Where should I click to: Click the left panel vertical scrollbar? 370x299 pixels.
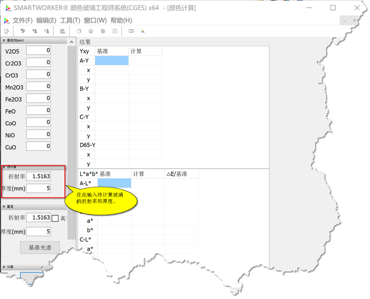[71, 104]
